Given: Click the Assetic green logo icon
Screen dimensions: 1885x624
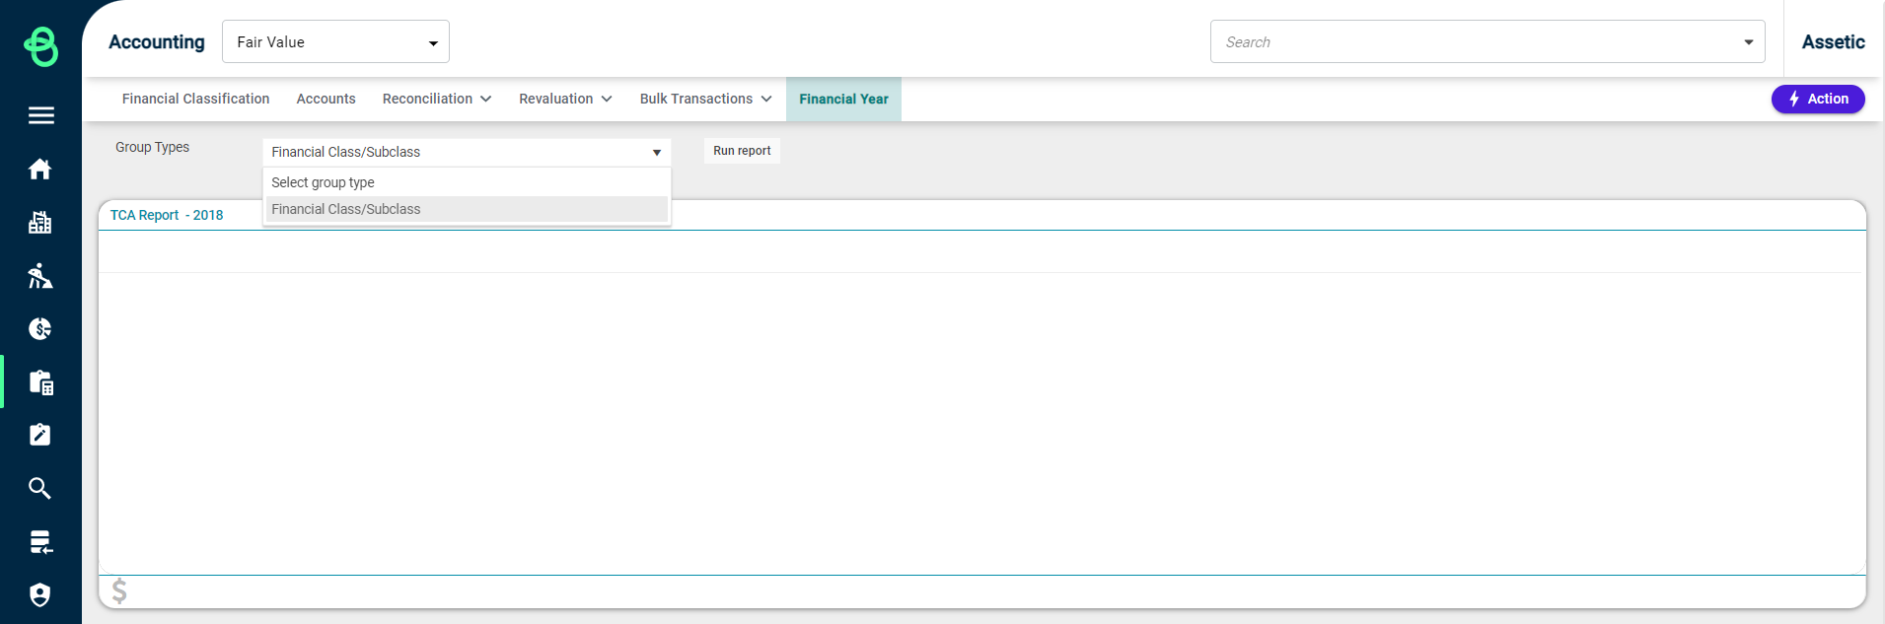Looking at the screenshot, I should pyautogui.click(x=40, y=46).
